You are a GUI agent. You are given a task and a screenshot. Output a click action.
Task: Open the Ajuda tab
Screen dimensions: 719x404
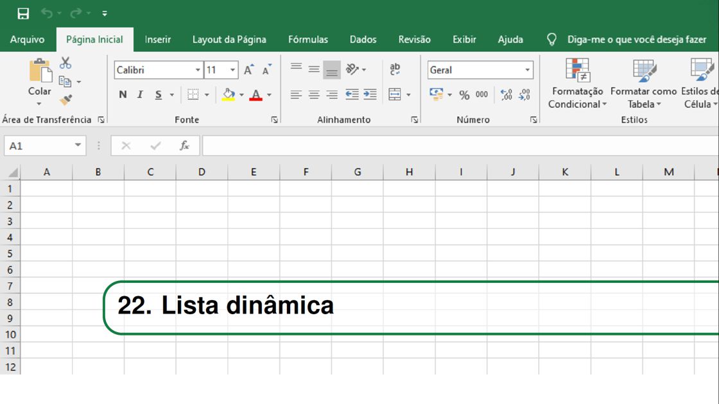point(510,39)
